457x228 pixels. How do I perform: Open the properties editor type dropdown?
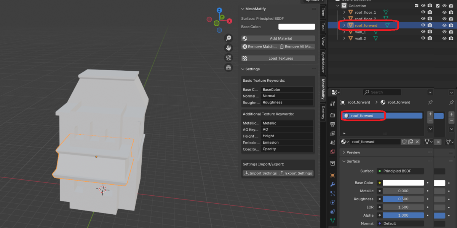click(336, 92)
